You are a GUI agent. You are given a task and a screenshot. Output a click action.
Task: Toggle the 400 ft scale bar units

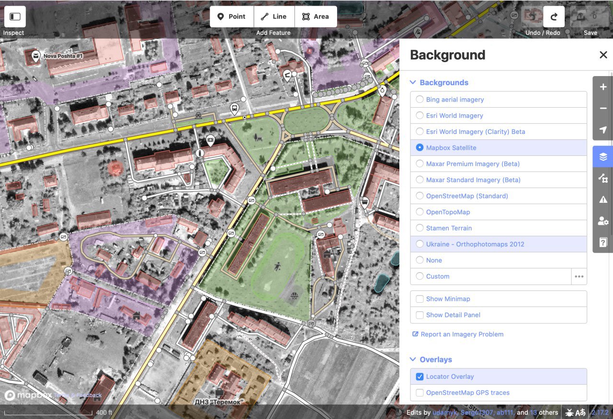click(57, 412)
